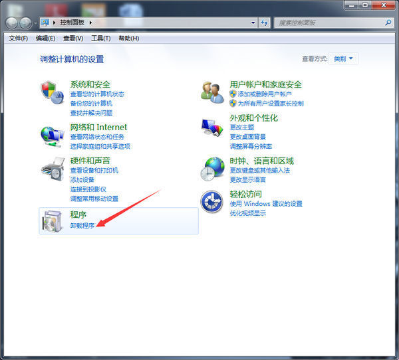Image resolution: width=399 pixels, height=360 pixels.
Task: Open the 工具(T) menu
Action: (x=101, y=39)
